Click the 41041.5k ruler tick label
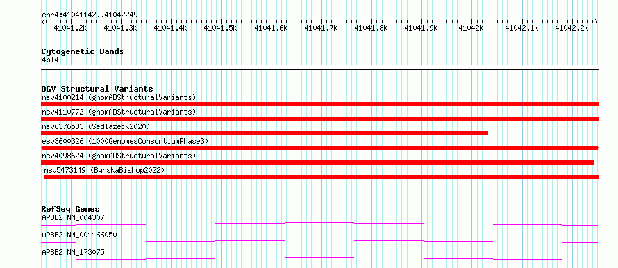 point(220,28)
